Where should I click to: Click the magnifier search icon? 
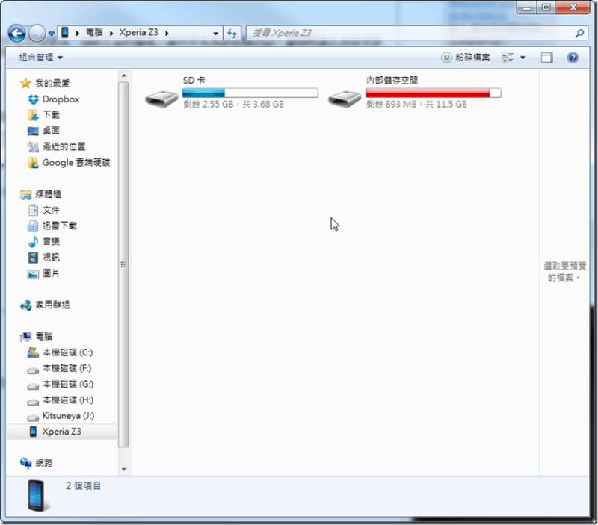tap(580, 33)
